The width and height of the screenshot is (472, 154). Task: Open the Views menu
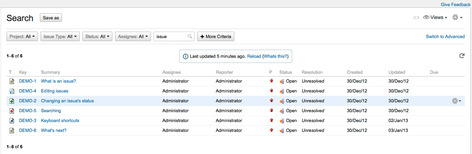435,17
